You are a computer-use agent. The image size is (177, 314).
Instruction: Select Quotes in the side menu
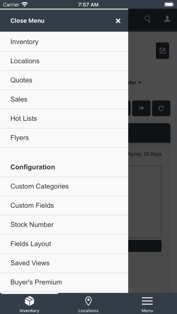pyautogui.click(x=64, y=80)
